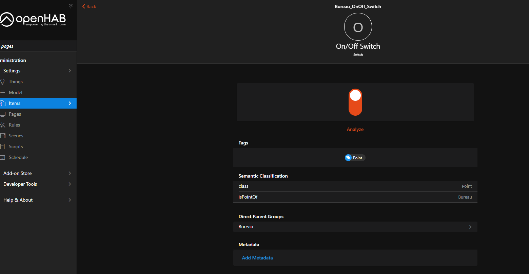The image size is (529, 274).
Task: Open the Analyze view
Action: pos(355,129)
